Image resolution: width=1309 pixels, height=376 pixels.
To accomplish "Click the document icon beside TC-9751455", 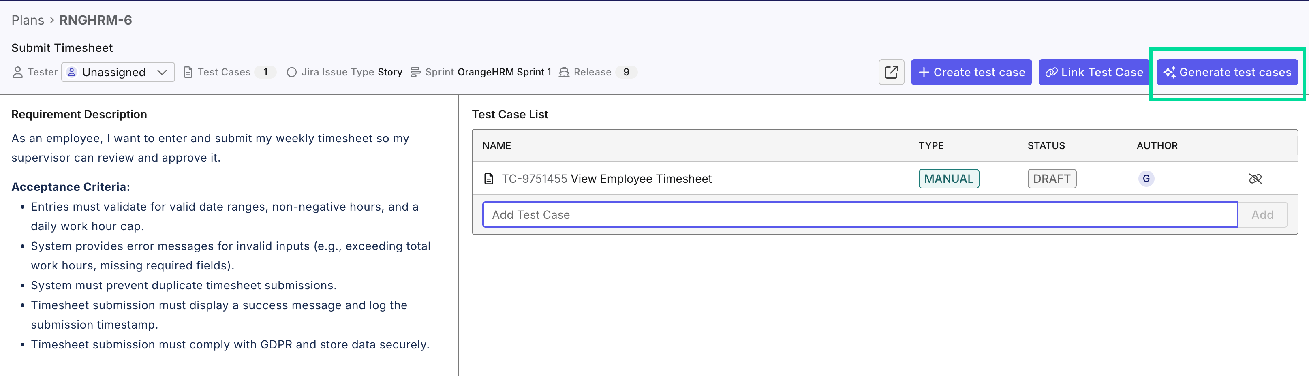I will 488,178.
